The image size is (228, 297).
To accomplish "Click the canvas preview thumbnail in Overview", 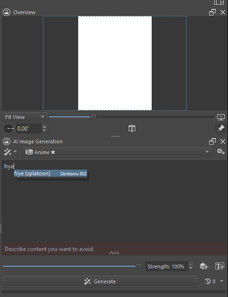I will click(x=115, y=63).
